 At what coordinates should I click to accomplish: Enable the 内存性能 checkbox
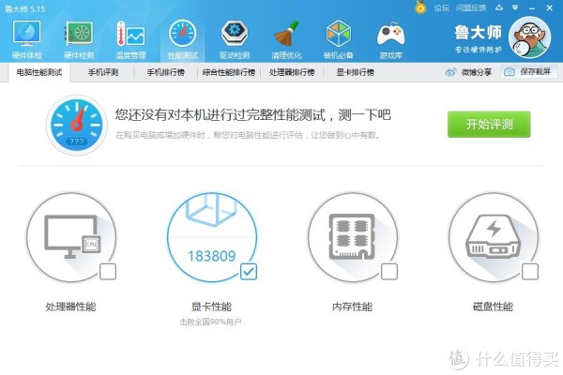[x=389, y=272]
